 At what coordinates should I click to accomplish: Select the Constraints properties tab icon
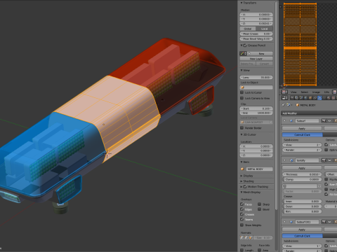point(315,98)
